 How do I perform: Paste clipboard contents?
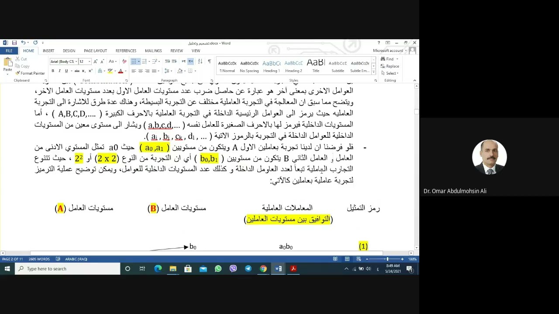(7, 65)
